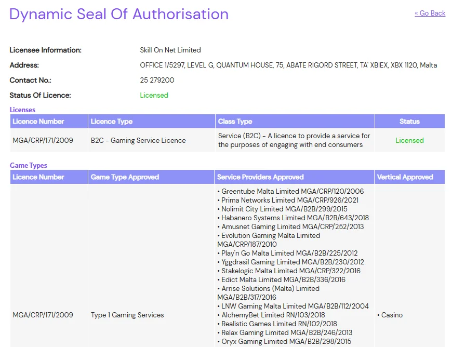Viewport: 452px width, 347px height.
Task: Click Licence Number header in Game Types table
Action: coord(49,177)
